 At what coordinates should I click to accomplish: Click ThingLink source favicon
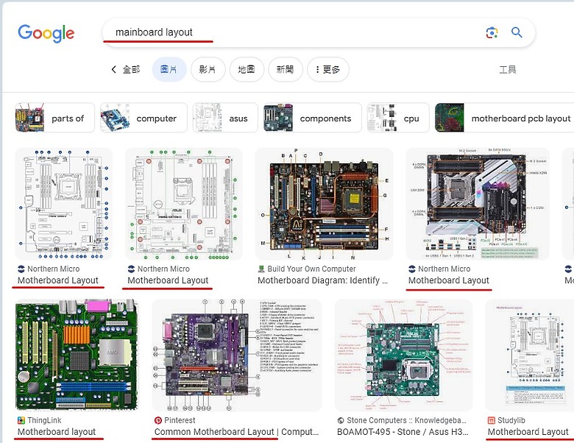[x=21, y=420]
